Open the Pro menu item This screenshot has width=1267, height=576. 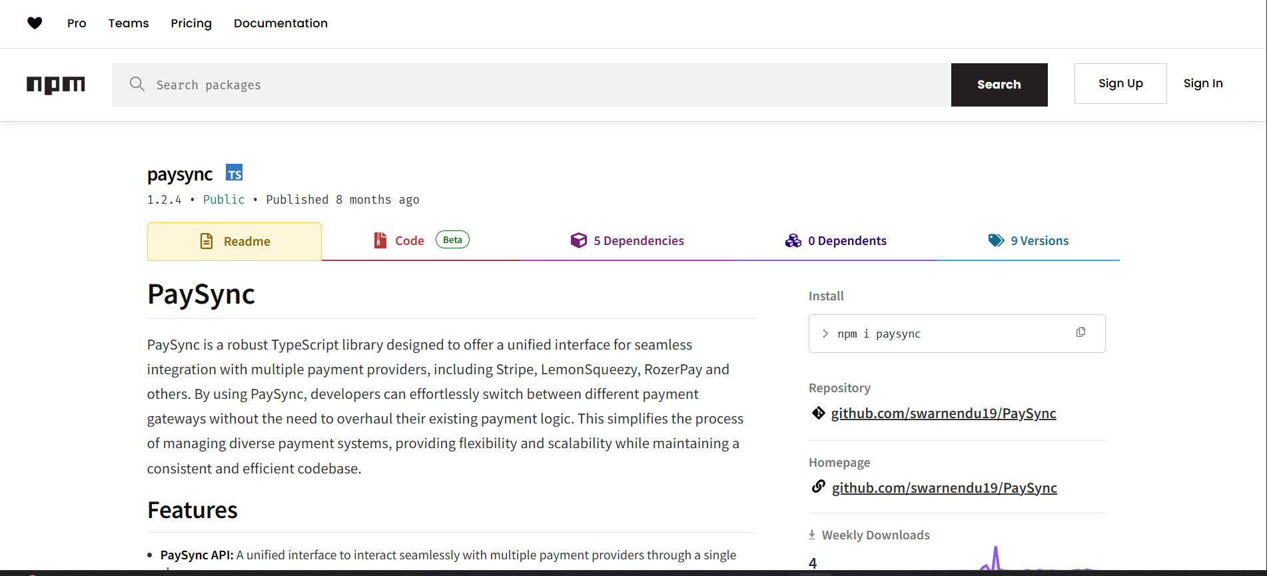77,23
